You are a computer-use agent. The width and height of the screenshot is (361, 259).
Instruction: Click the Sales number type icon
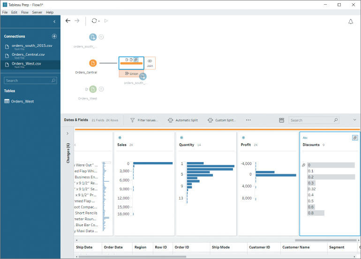(120, 138)
